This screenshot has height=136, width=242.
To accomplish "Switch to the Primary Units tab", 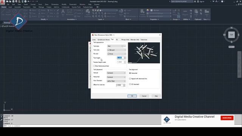I will 125,40.
